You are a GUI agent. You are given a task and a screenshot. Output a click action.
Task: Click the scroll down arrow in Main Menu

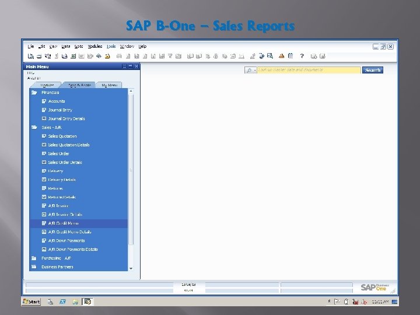[131, 268]
